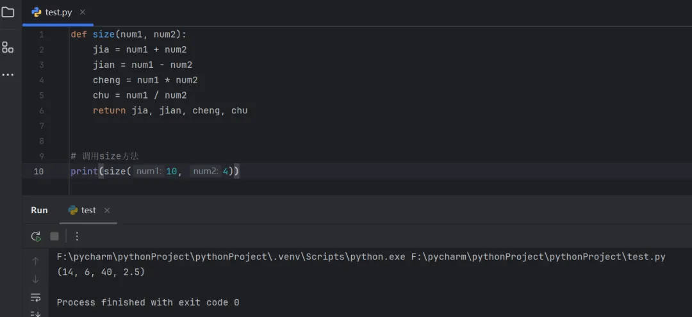692x317 pixels.
Task: Close the 'test' run tab
Action: [x=107, y=210]
